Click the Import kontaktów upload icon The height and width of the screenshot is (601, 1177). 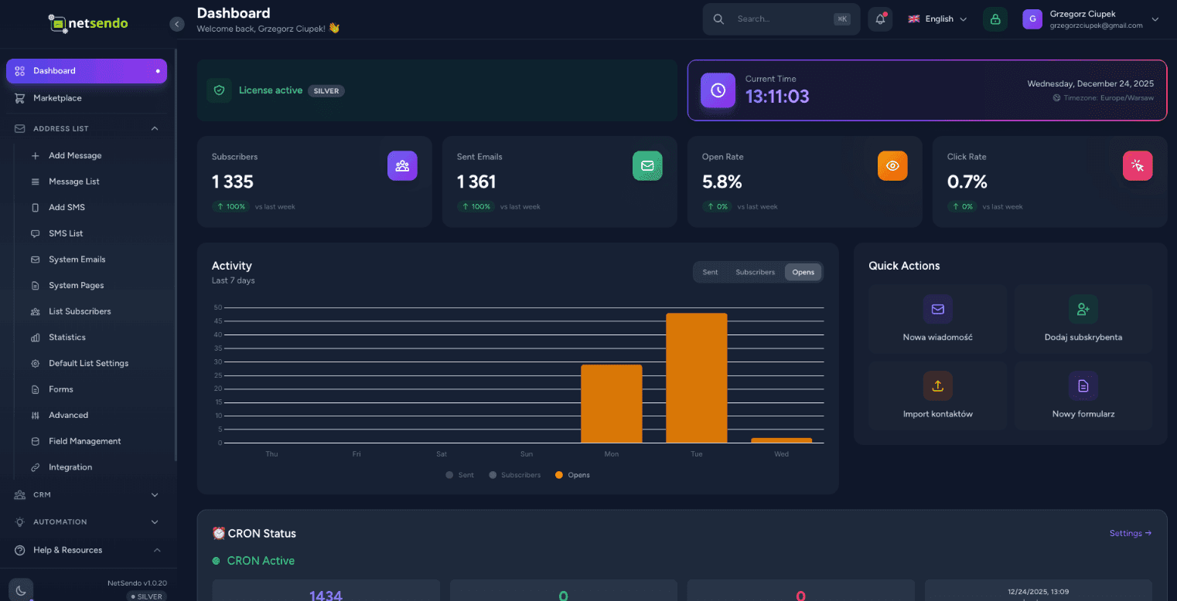[x=937, y=385]
